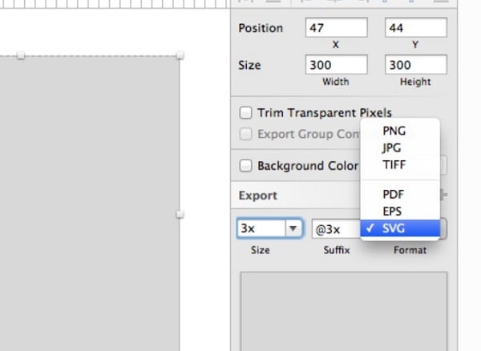The image size is (481, 351).
Task: Click the right-middle selection handle of the shape
Action: point(180,215)
